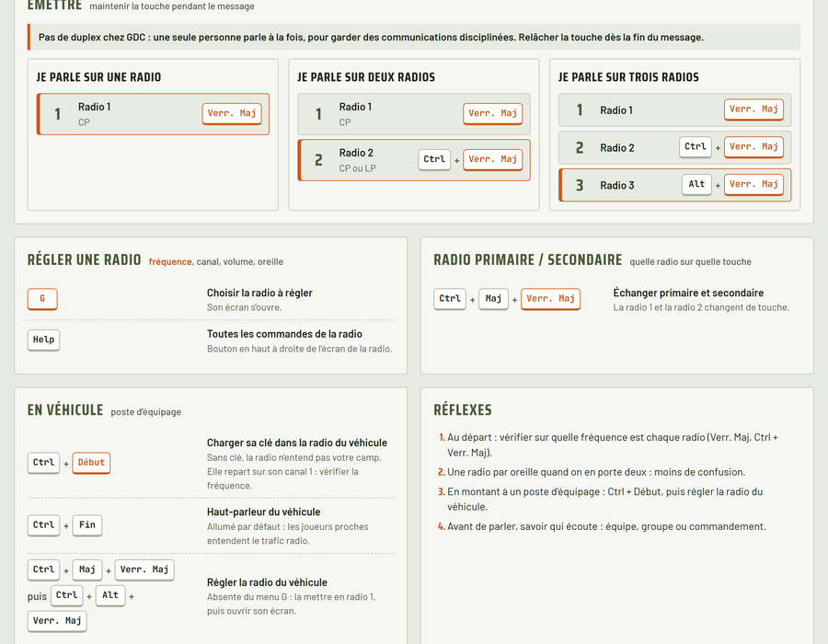
Task: Click Charger sa clé dans la radio du véhicule
Action: click(x=297, y=443)
